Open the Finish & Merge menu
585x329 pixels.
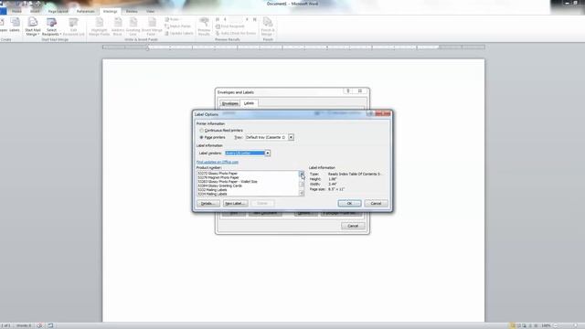point(268,27)
